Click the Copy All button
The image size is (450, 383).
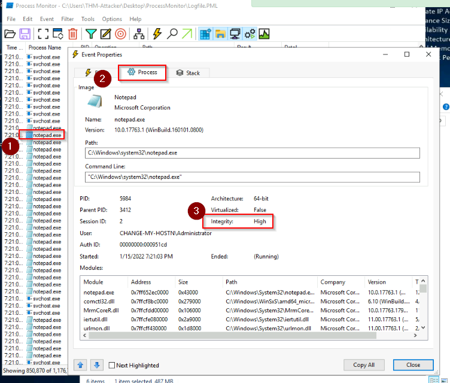click(364, 365)
